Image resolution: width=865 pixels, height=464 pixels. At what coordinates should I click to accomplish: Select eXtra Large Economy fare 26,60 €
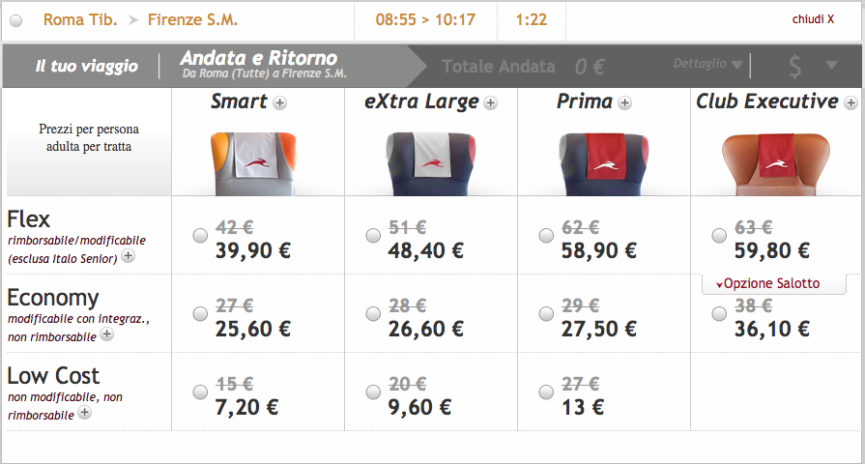coord(373,313)
